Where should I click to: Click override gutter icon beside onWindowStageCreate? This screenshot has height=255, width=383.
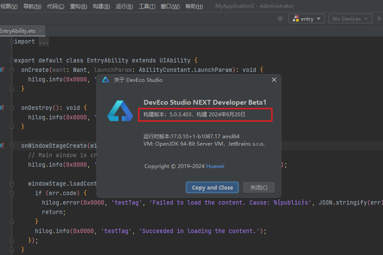pos(2,146)
